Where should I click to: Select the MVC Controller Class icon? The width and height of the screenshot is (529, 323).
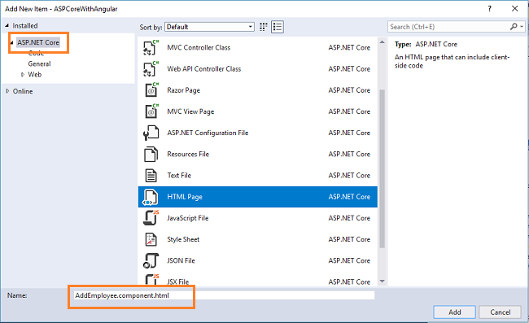(x=151, y=47)
